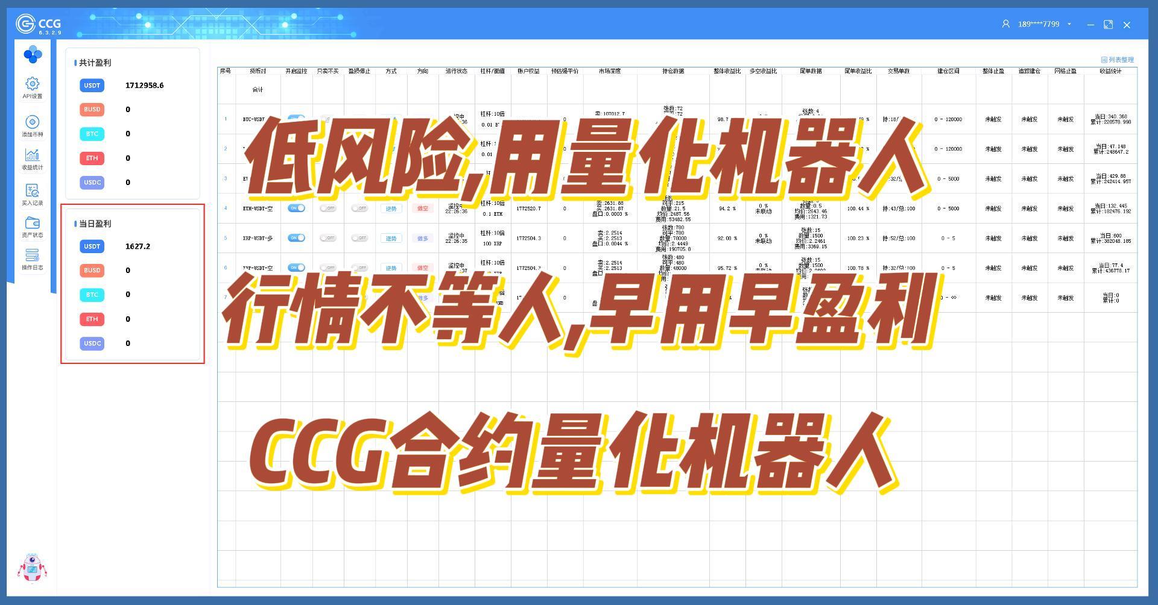Image resolution: width=1158 pixels, height=605 pixels.
Task: Toggle 只卖不买 for XRP-USDT-空
Action: pos(327,268)
